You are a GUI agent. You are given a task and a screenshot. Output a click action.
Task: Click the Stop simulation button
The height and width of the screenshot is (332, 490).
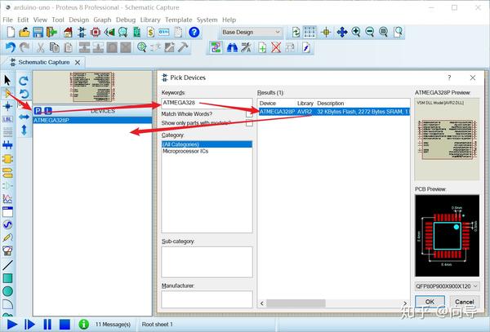click(x=65, y=325)
